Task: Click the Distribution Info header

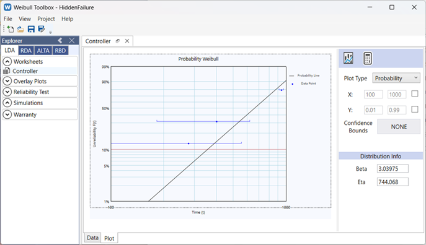Action: pyautogui.click(x=381, y=156)
